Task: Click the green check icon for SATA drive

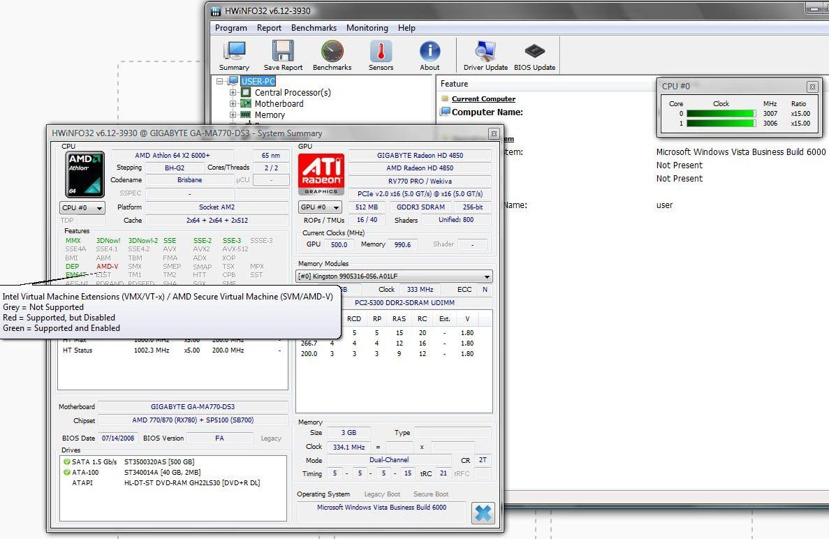Action: tap(66, 462)
